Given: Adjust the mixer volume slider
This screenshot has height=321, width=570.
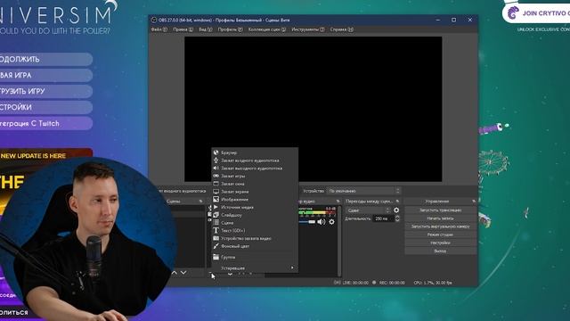Looking at the screenshot, I should tap(307, 222).
